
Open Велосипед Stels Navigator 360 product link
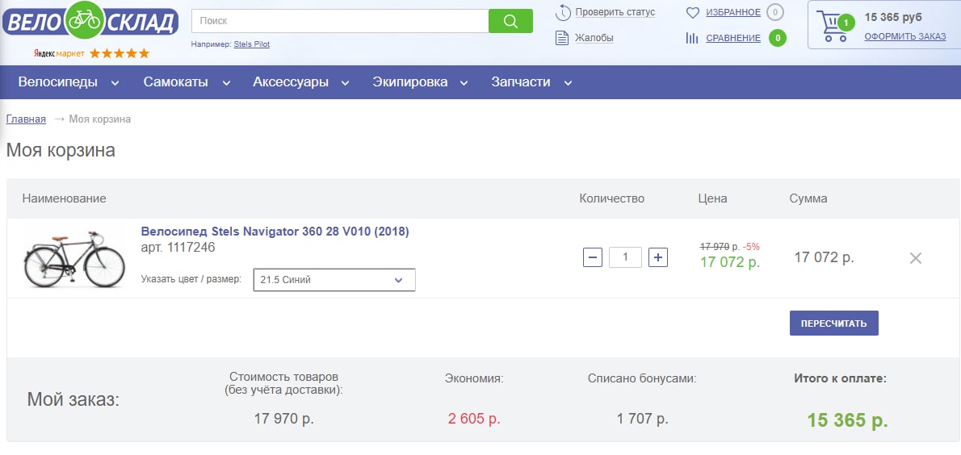275,232
